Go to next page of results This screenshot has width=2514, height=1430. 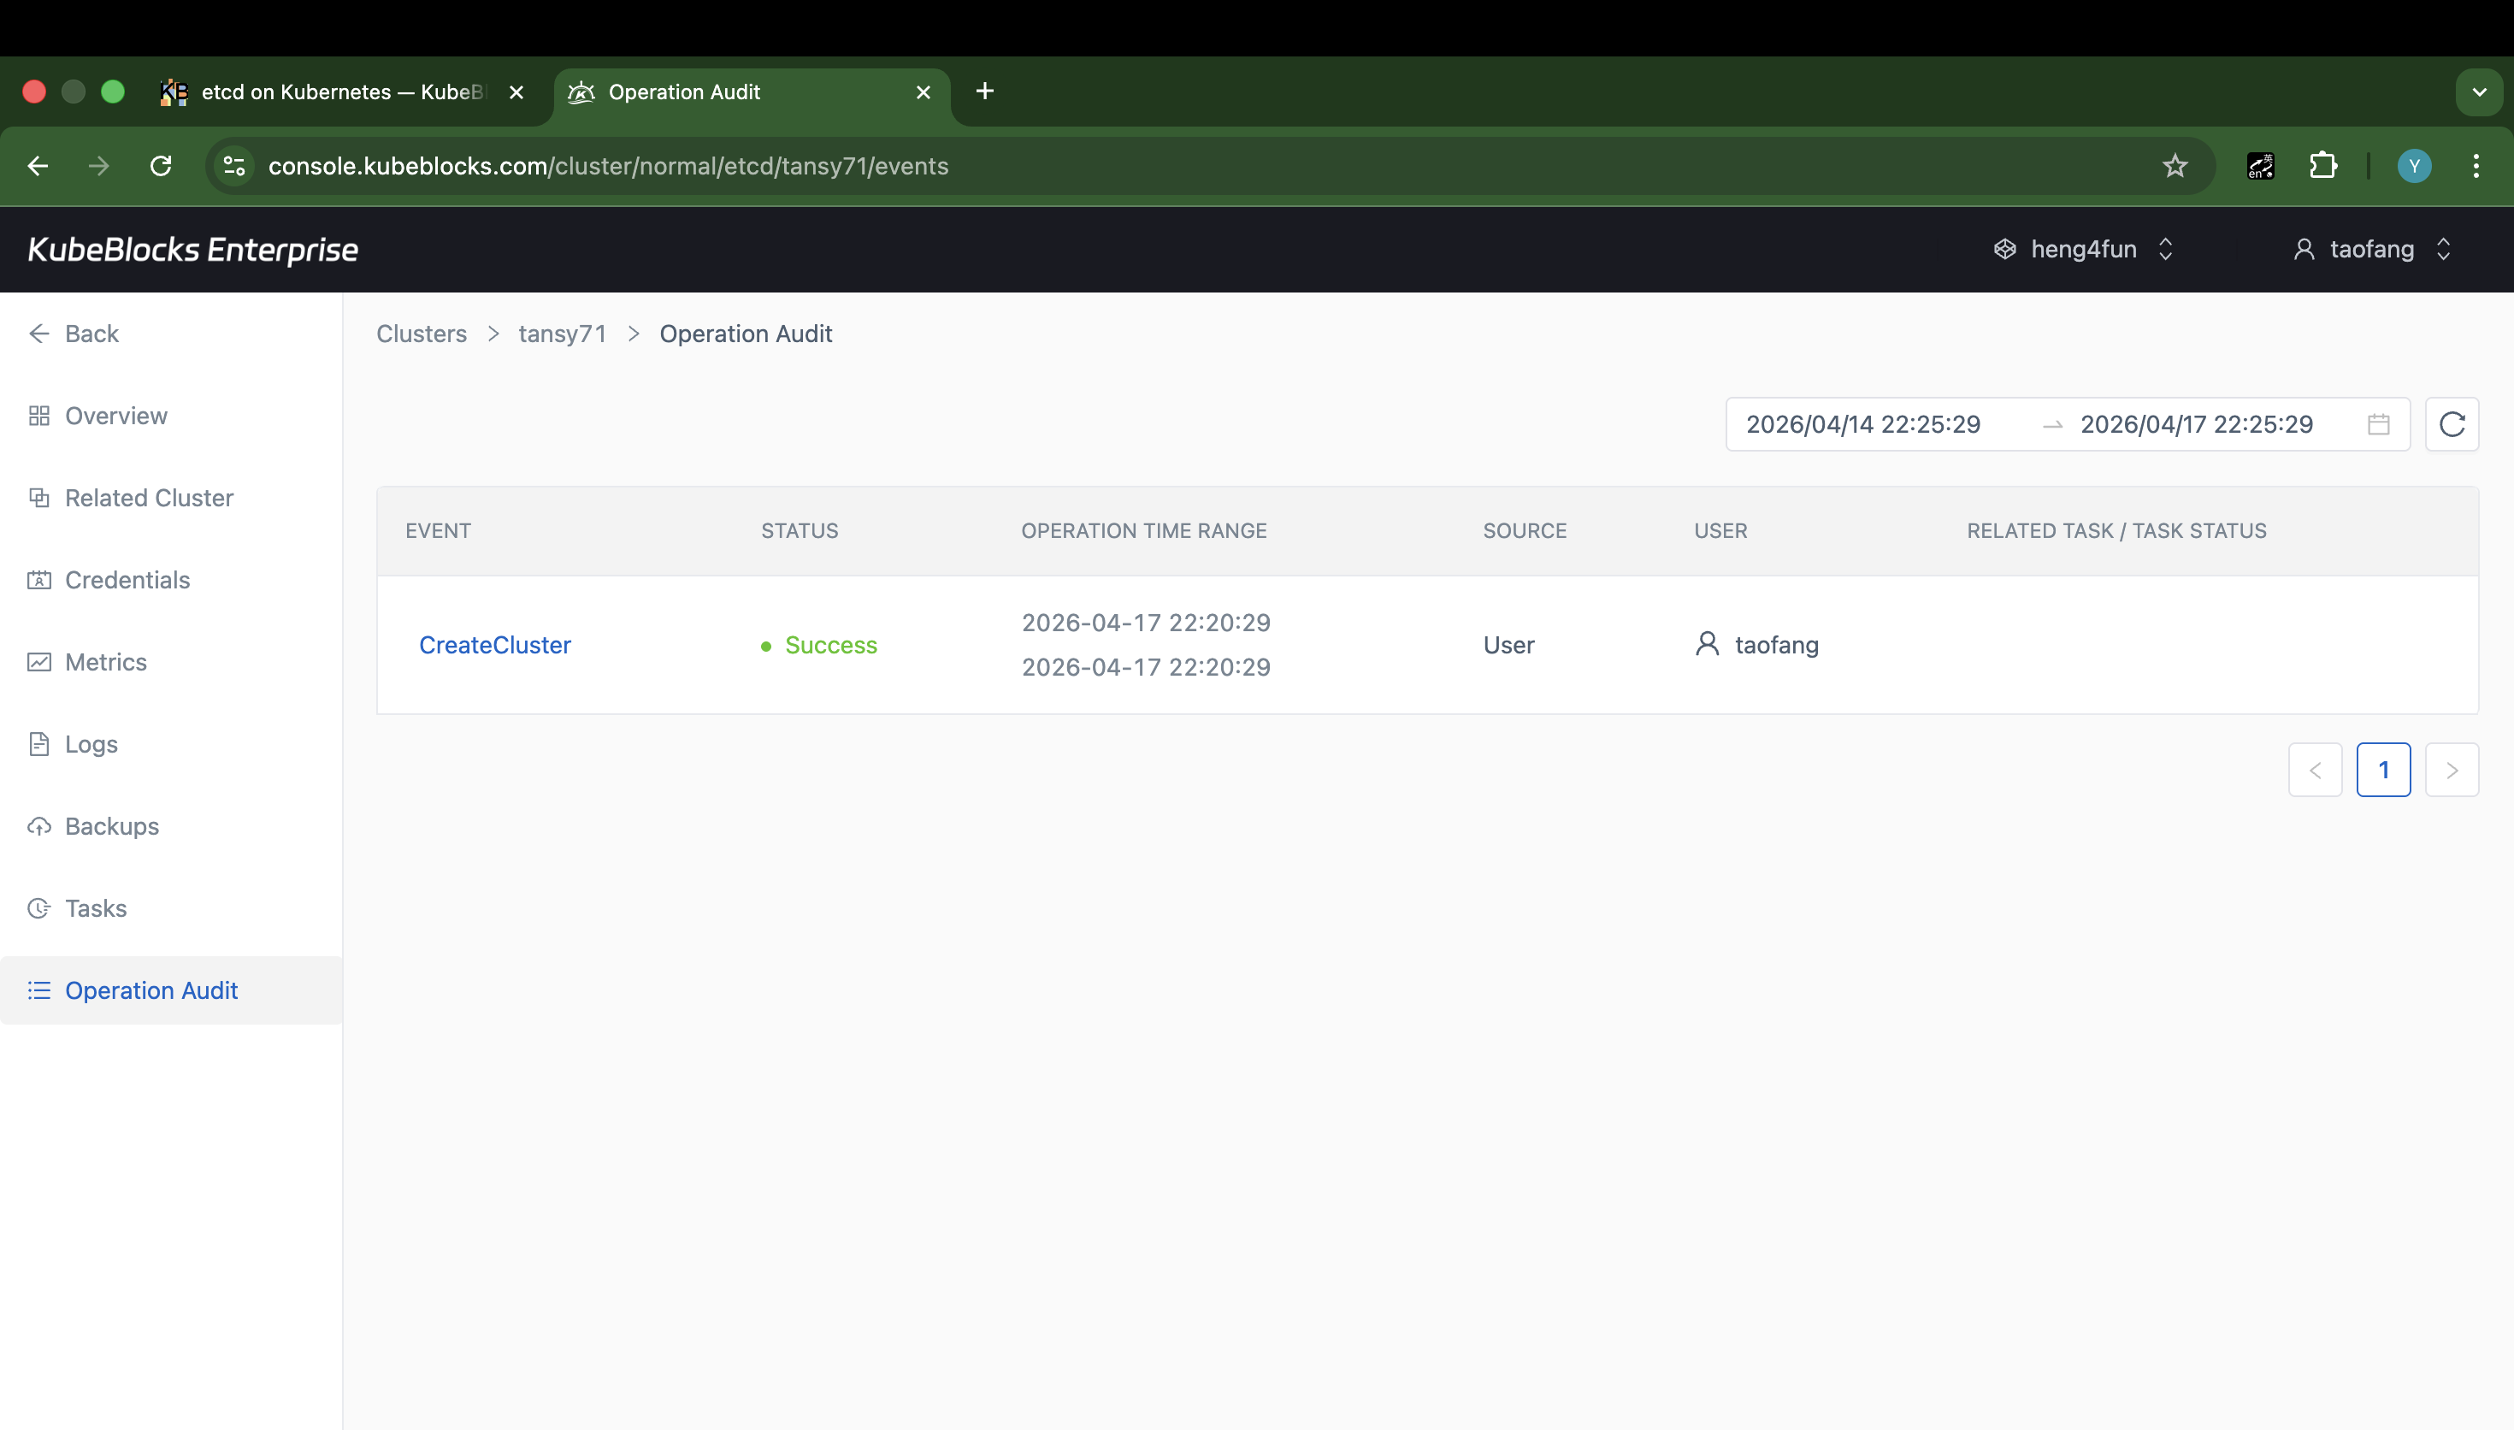tap(2452, 770)
